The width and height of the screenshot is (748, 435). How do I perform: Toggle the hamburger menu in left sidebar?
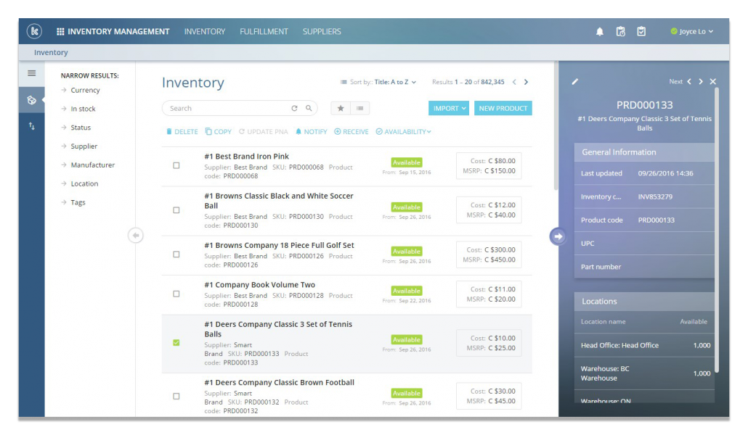31,73
